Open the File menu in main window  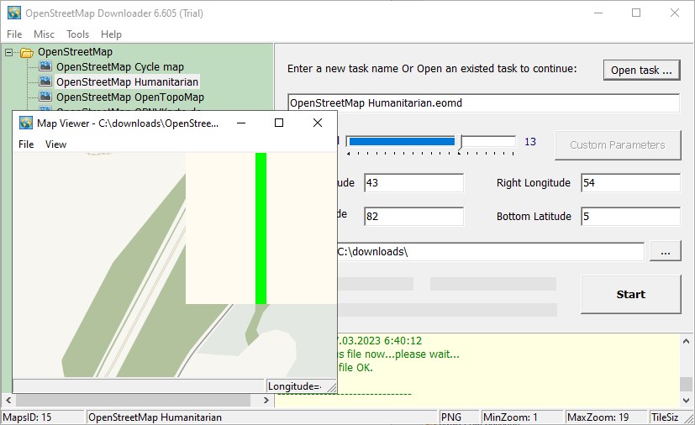click(14, 34)
